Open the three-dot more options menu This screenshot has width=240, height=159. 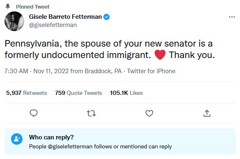coord(232,17)
